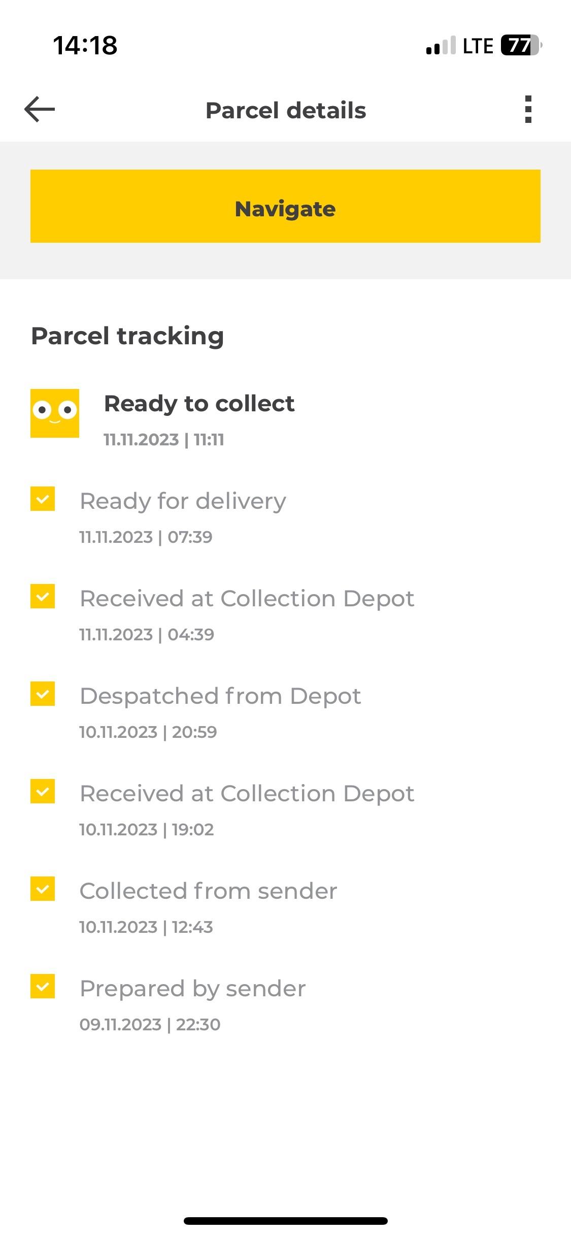Viewport: 571px width, 1237px height.
Task: Tap the Ready for delivery entry
Action: [x=183, y=502]
